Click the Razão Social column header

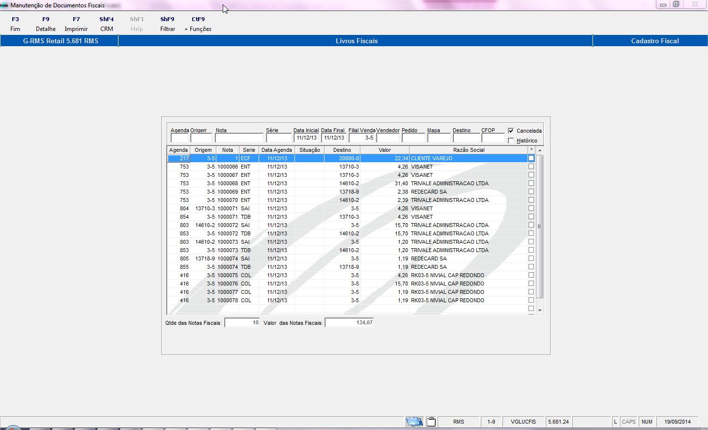point(469,150)
